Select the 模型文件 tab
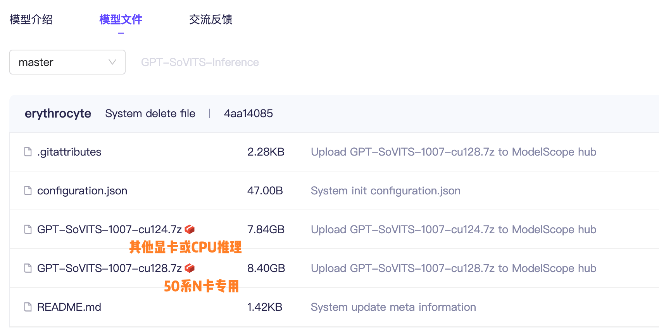This screenshot has width=659, height=336. coord(121,19)
